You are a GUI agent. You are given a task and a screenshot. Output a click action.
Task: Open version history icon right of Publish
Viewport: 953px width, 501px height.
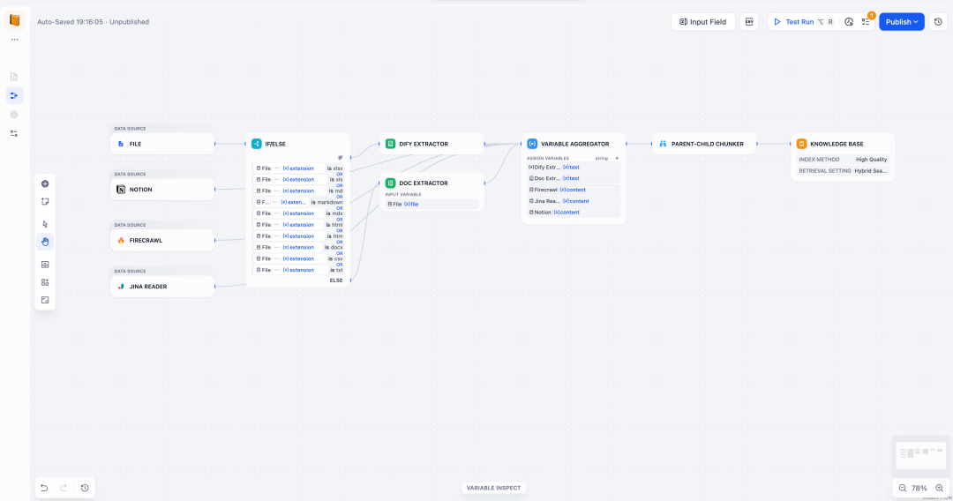coord(938,22)
